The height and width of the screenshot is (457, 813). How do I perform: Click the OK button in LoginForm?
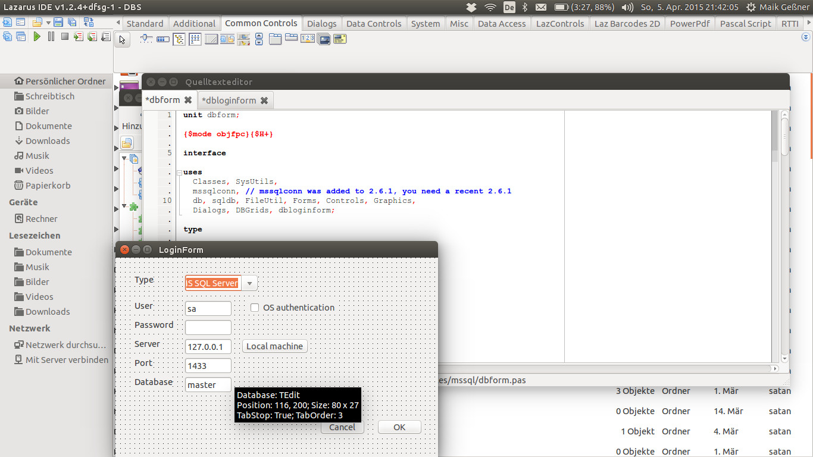pos(399,427)
